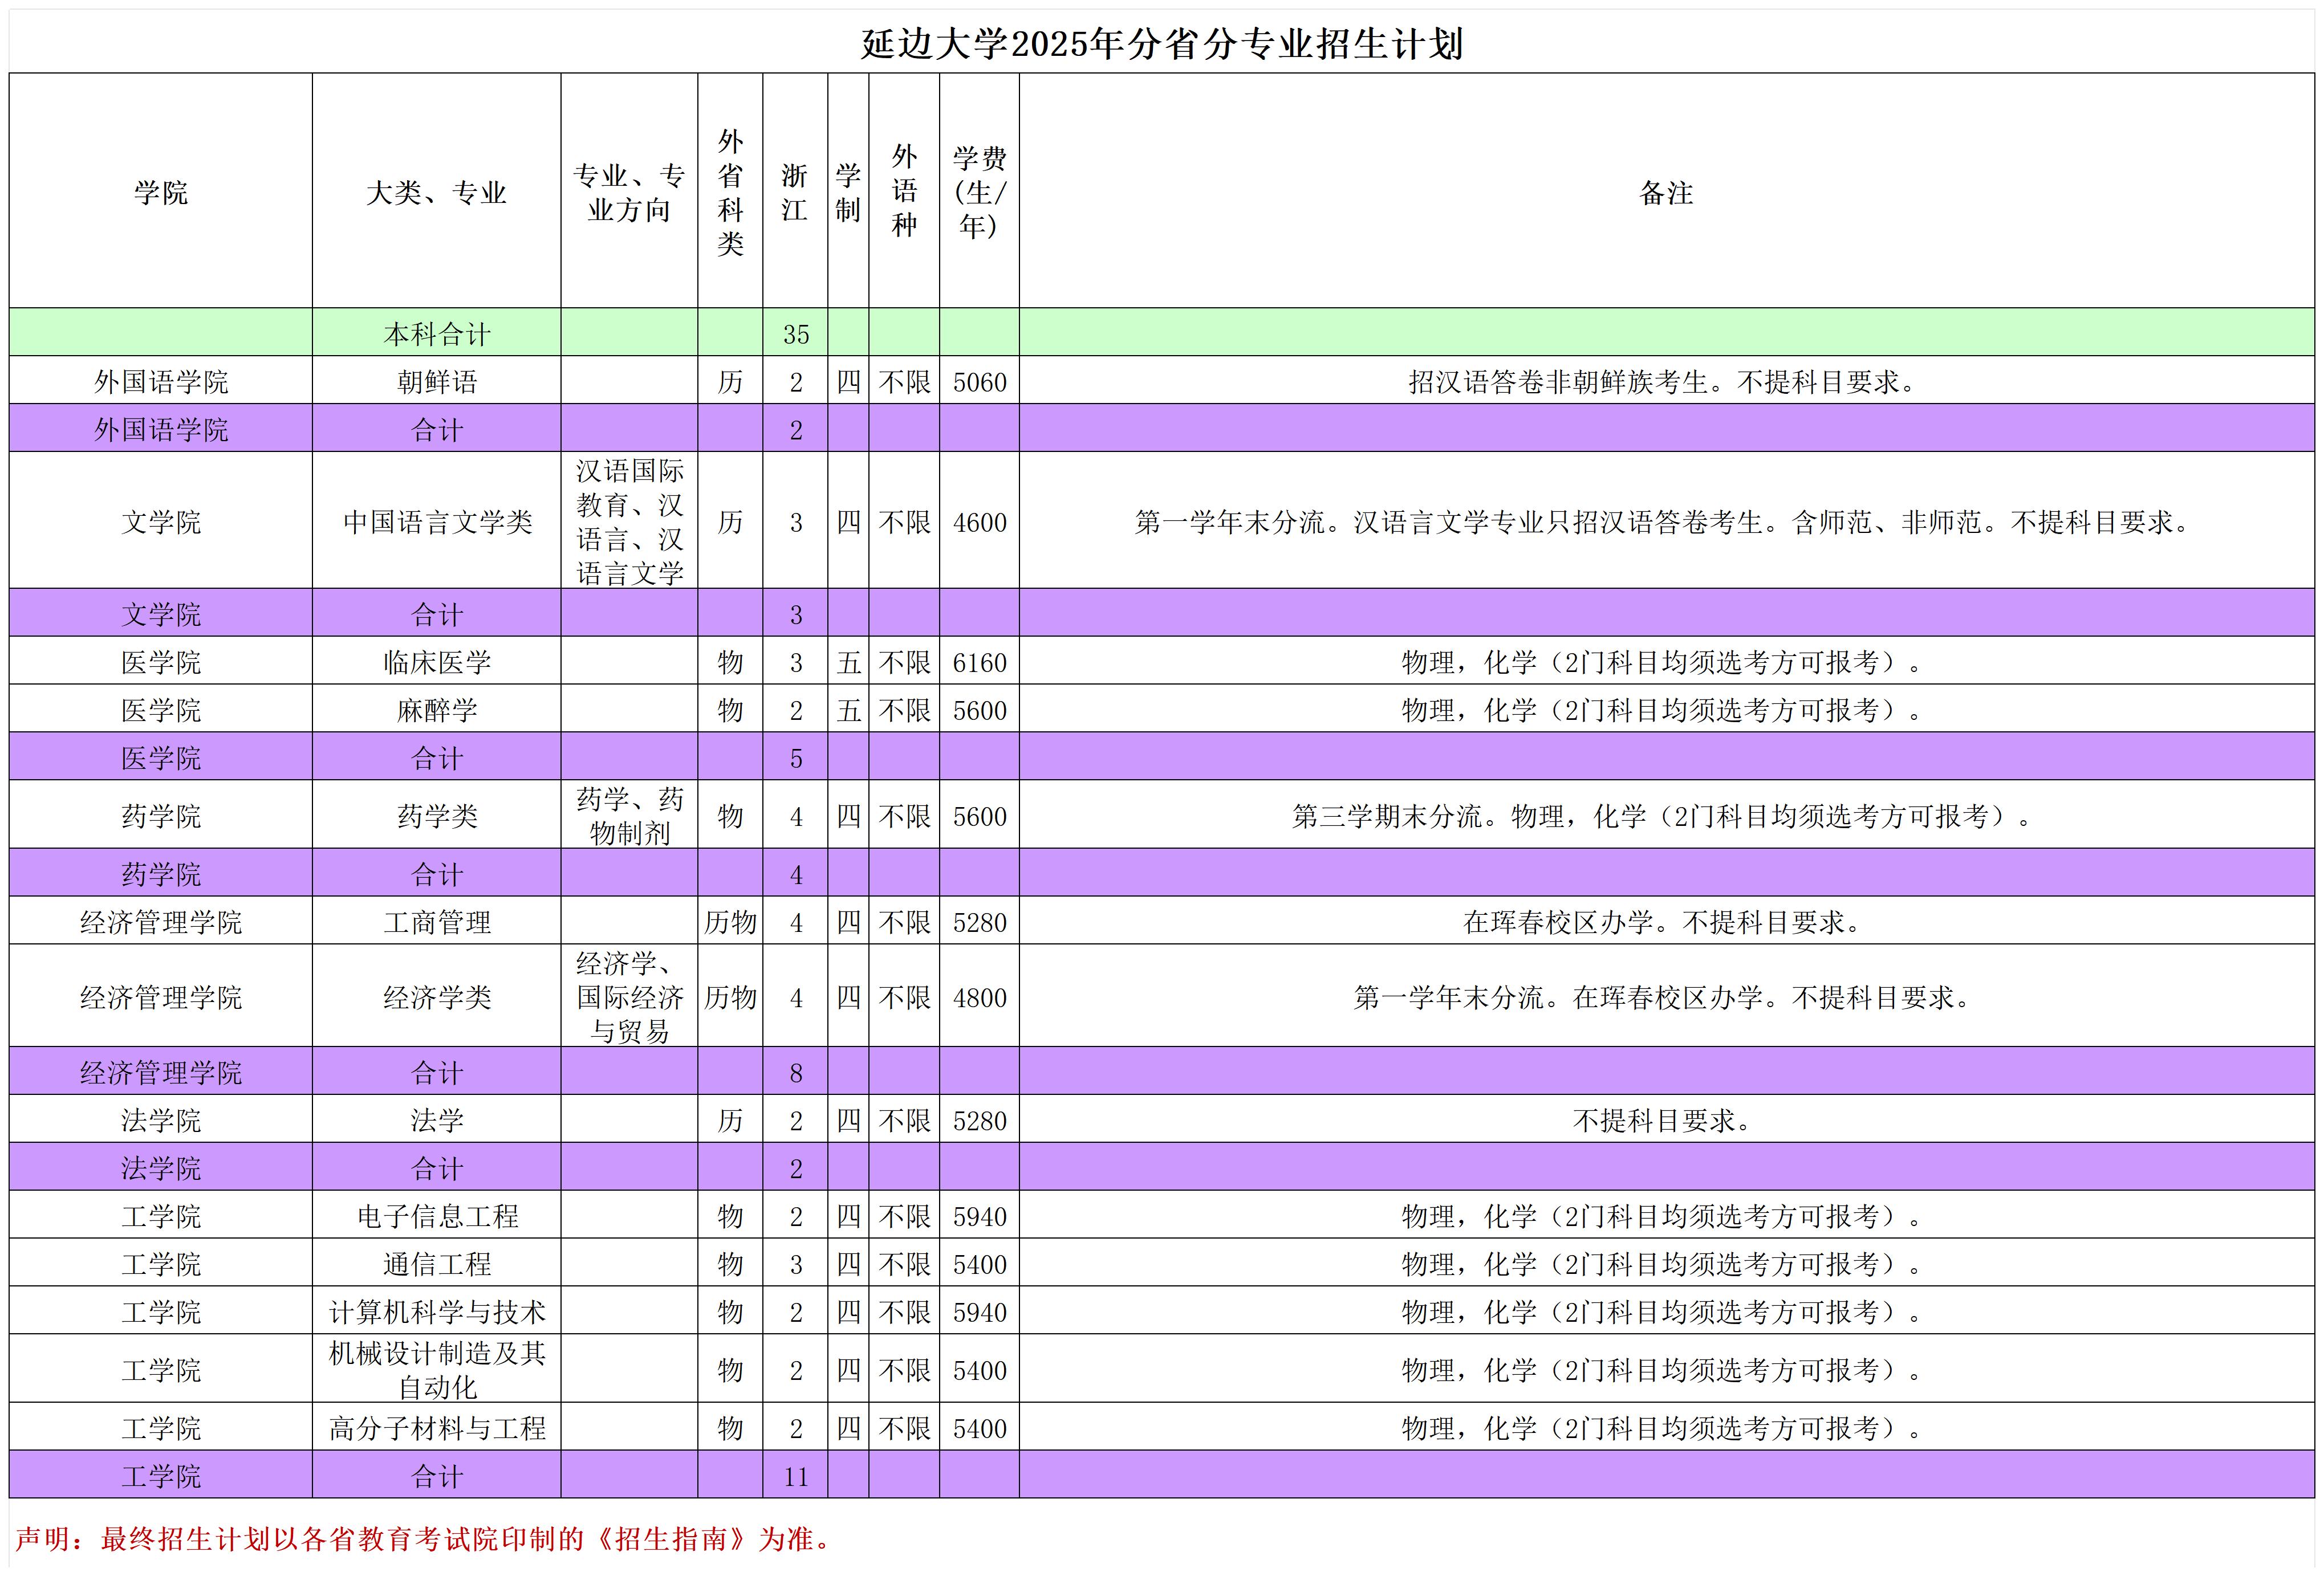Click the 经济管理学院 subtotal value 8
This screenshot has height=1576, width=2324.
tap(795, 1072)
